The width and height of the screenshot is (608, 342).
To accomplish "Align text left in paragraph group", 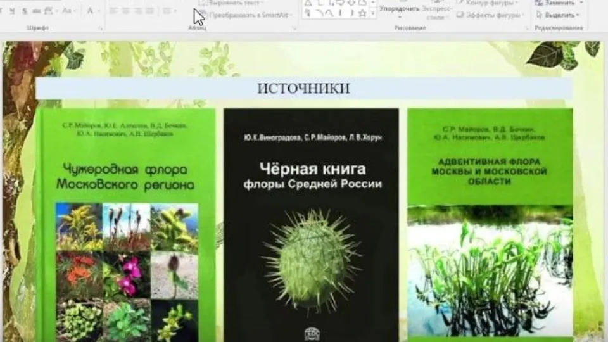I will coord(113,11).
